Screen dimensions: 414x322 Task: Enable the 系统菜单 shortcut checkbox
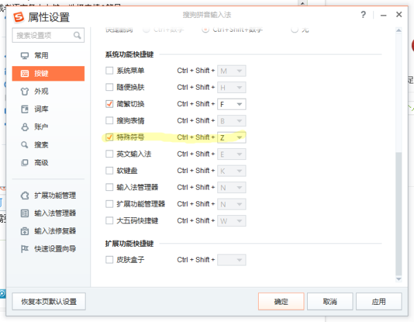[x=109, y=71]
